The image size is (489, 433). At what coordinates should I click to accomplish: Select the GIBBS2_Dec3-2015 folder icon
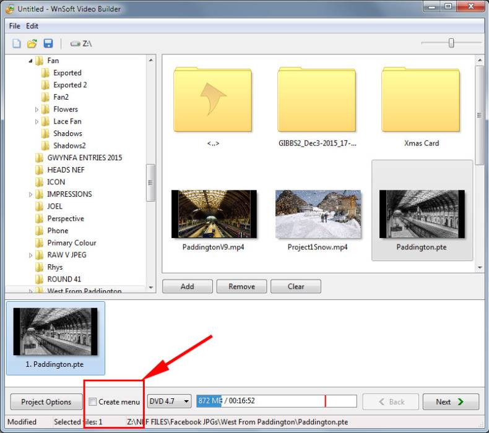pos(318,99)
